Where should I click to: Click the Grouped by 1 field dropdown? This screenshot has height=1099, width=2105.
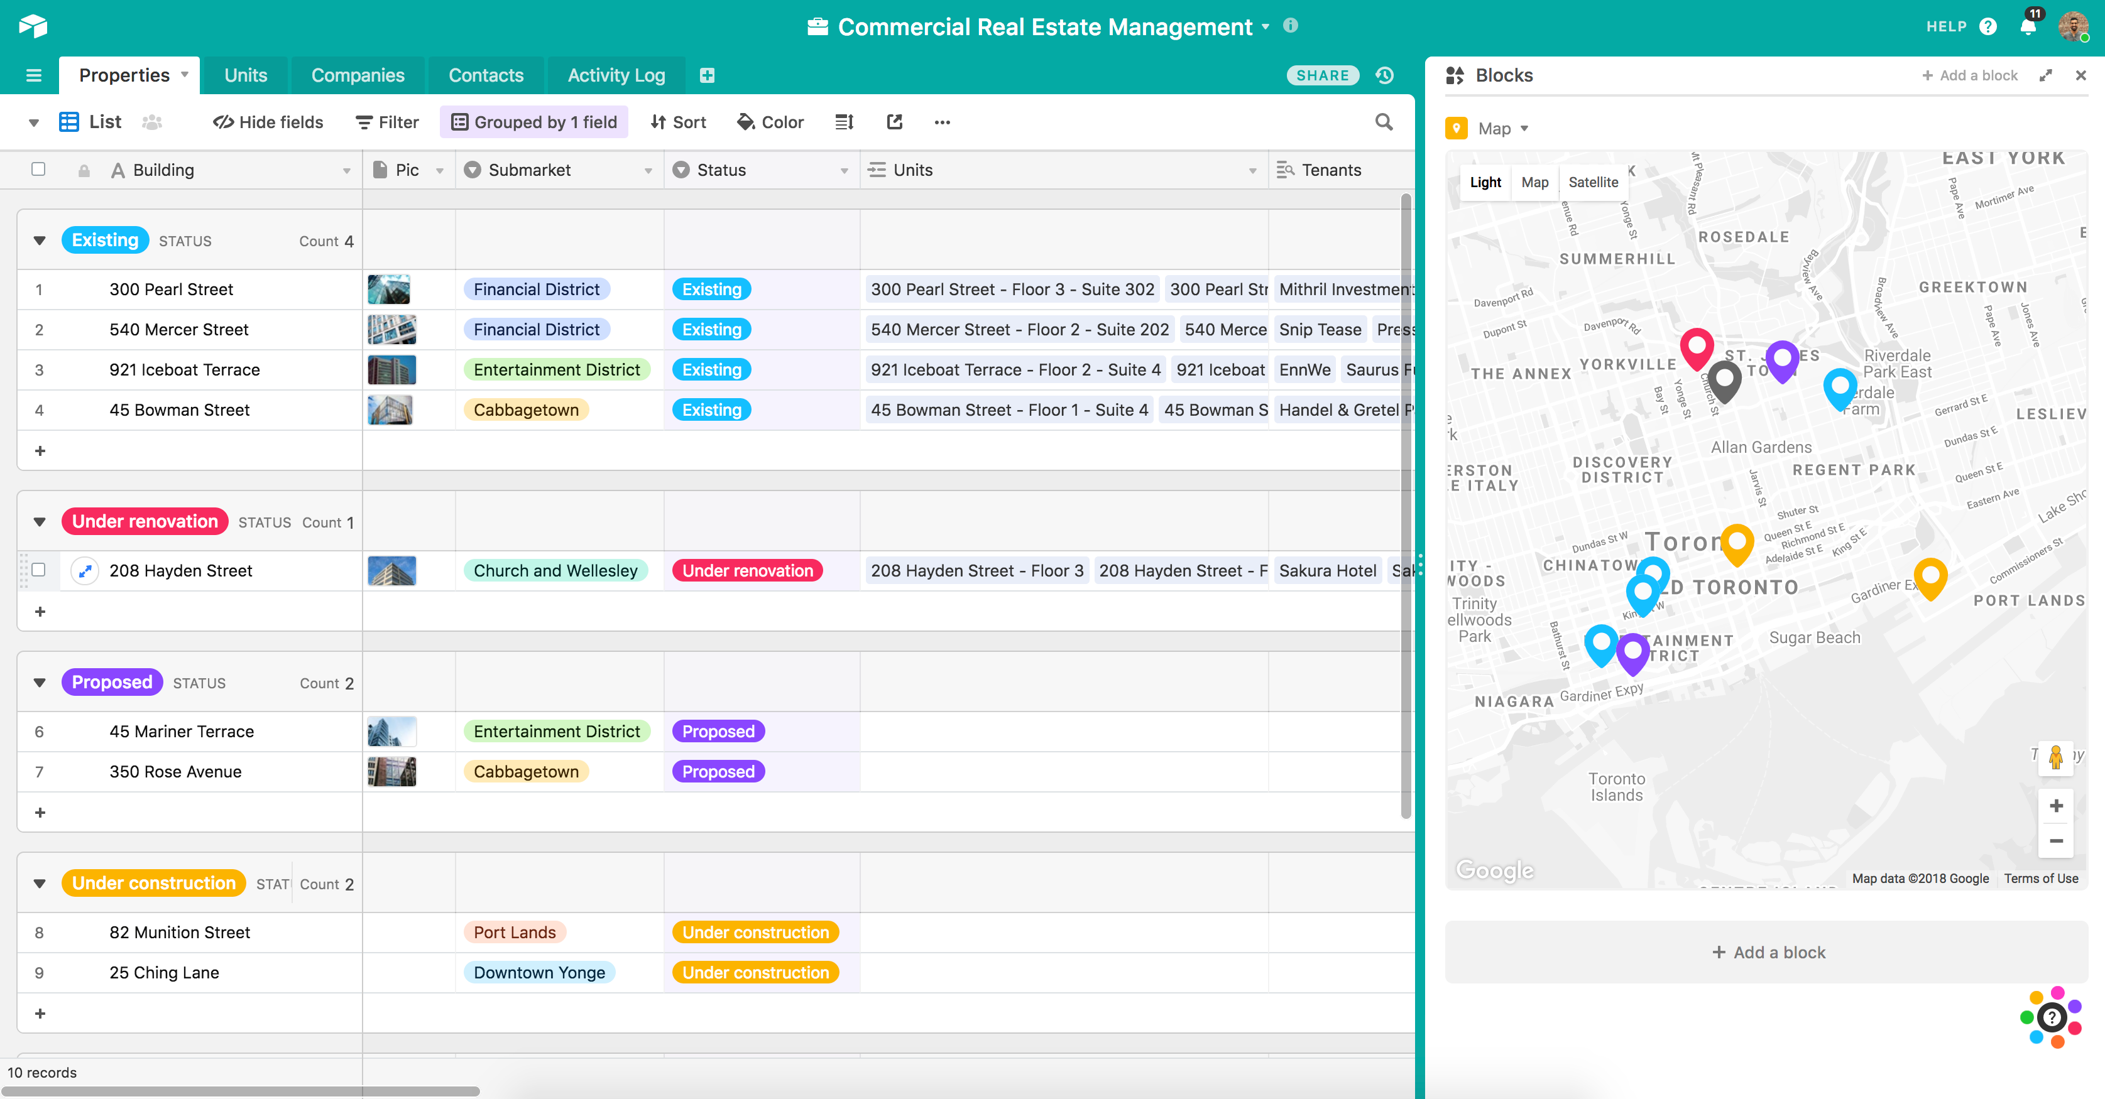point(535,121)
